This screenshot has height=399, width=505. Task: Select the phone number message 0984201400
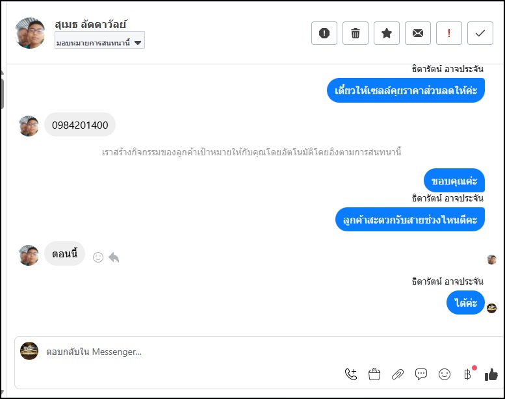pos(80,125)
